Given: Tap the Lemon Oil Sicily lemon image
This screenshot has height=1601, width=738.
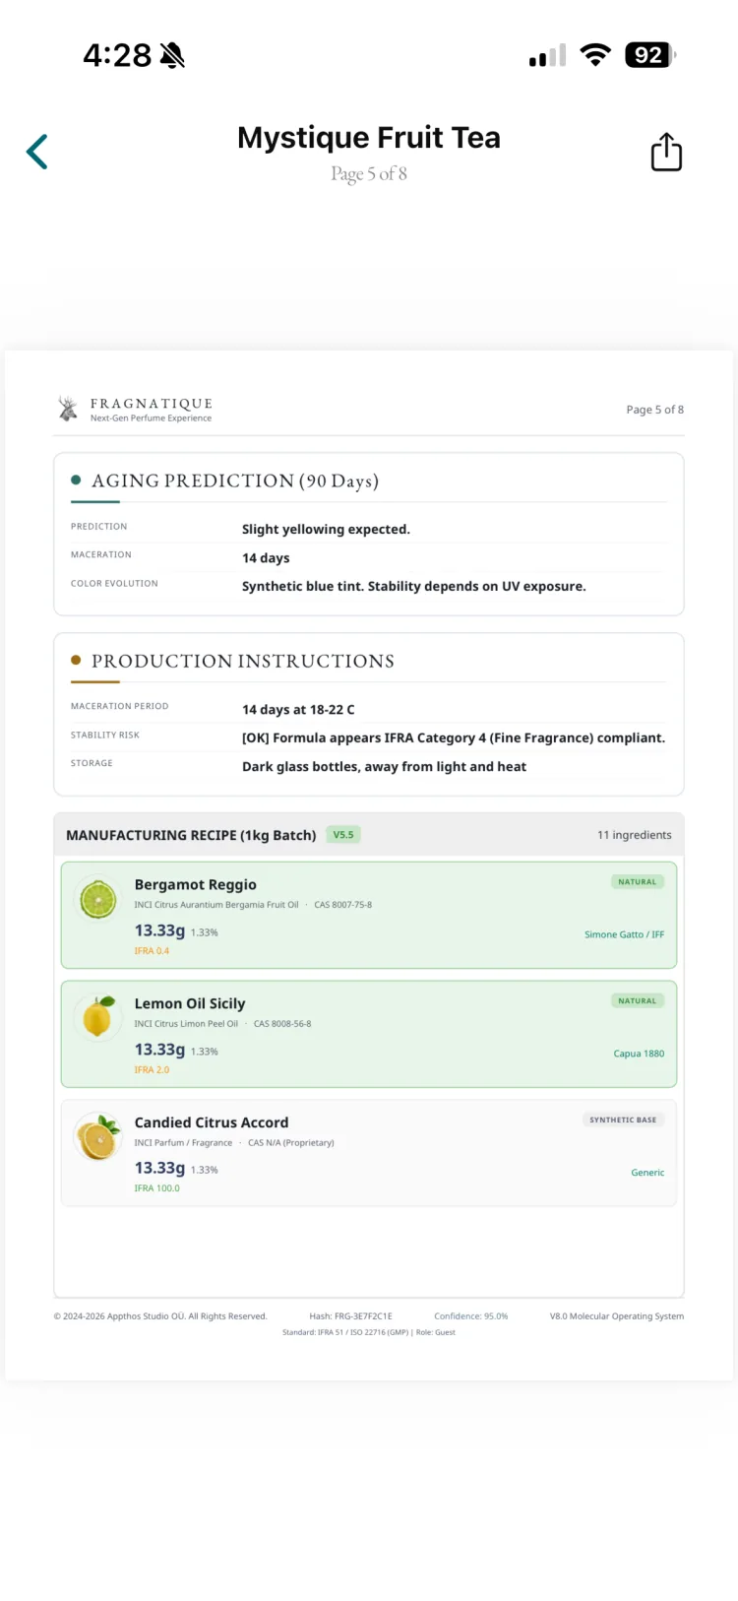Looking at the screenshot, I should point(97,1017).
